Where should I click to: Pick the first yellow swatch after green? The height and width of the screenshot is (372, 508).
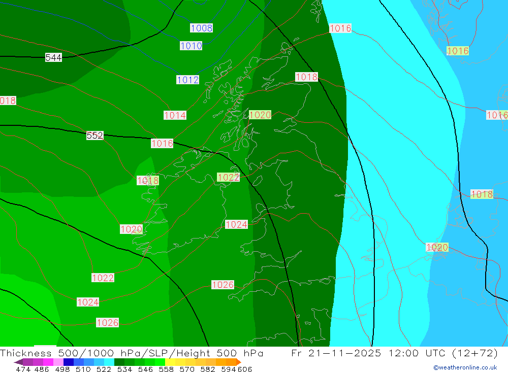click(x=170, y=362)
